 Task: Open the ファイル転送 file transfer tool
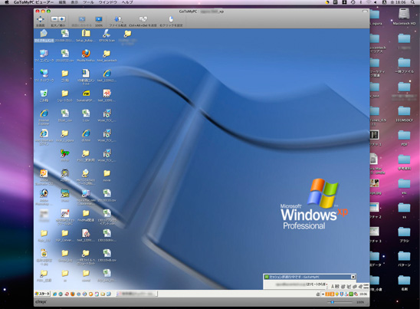[118, 19]
